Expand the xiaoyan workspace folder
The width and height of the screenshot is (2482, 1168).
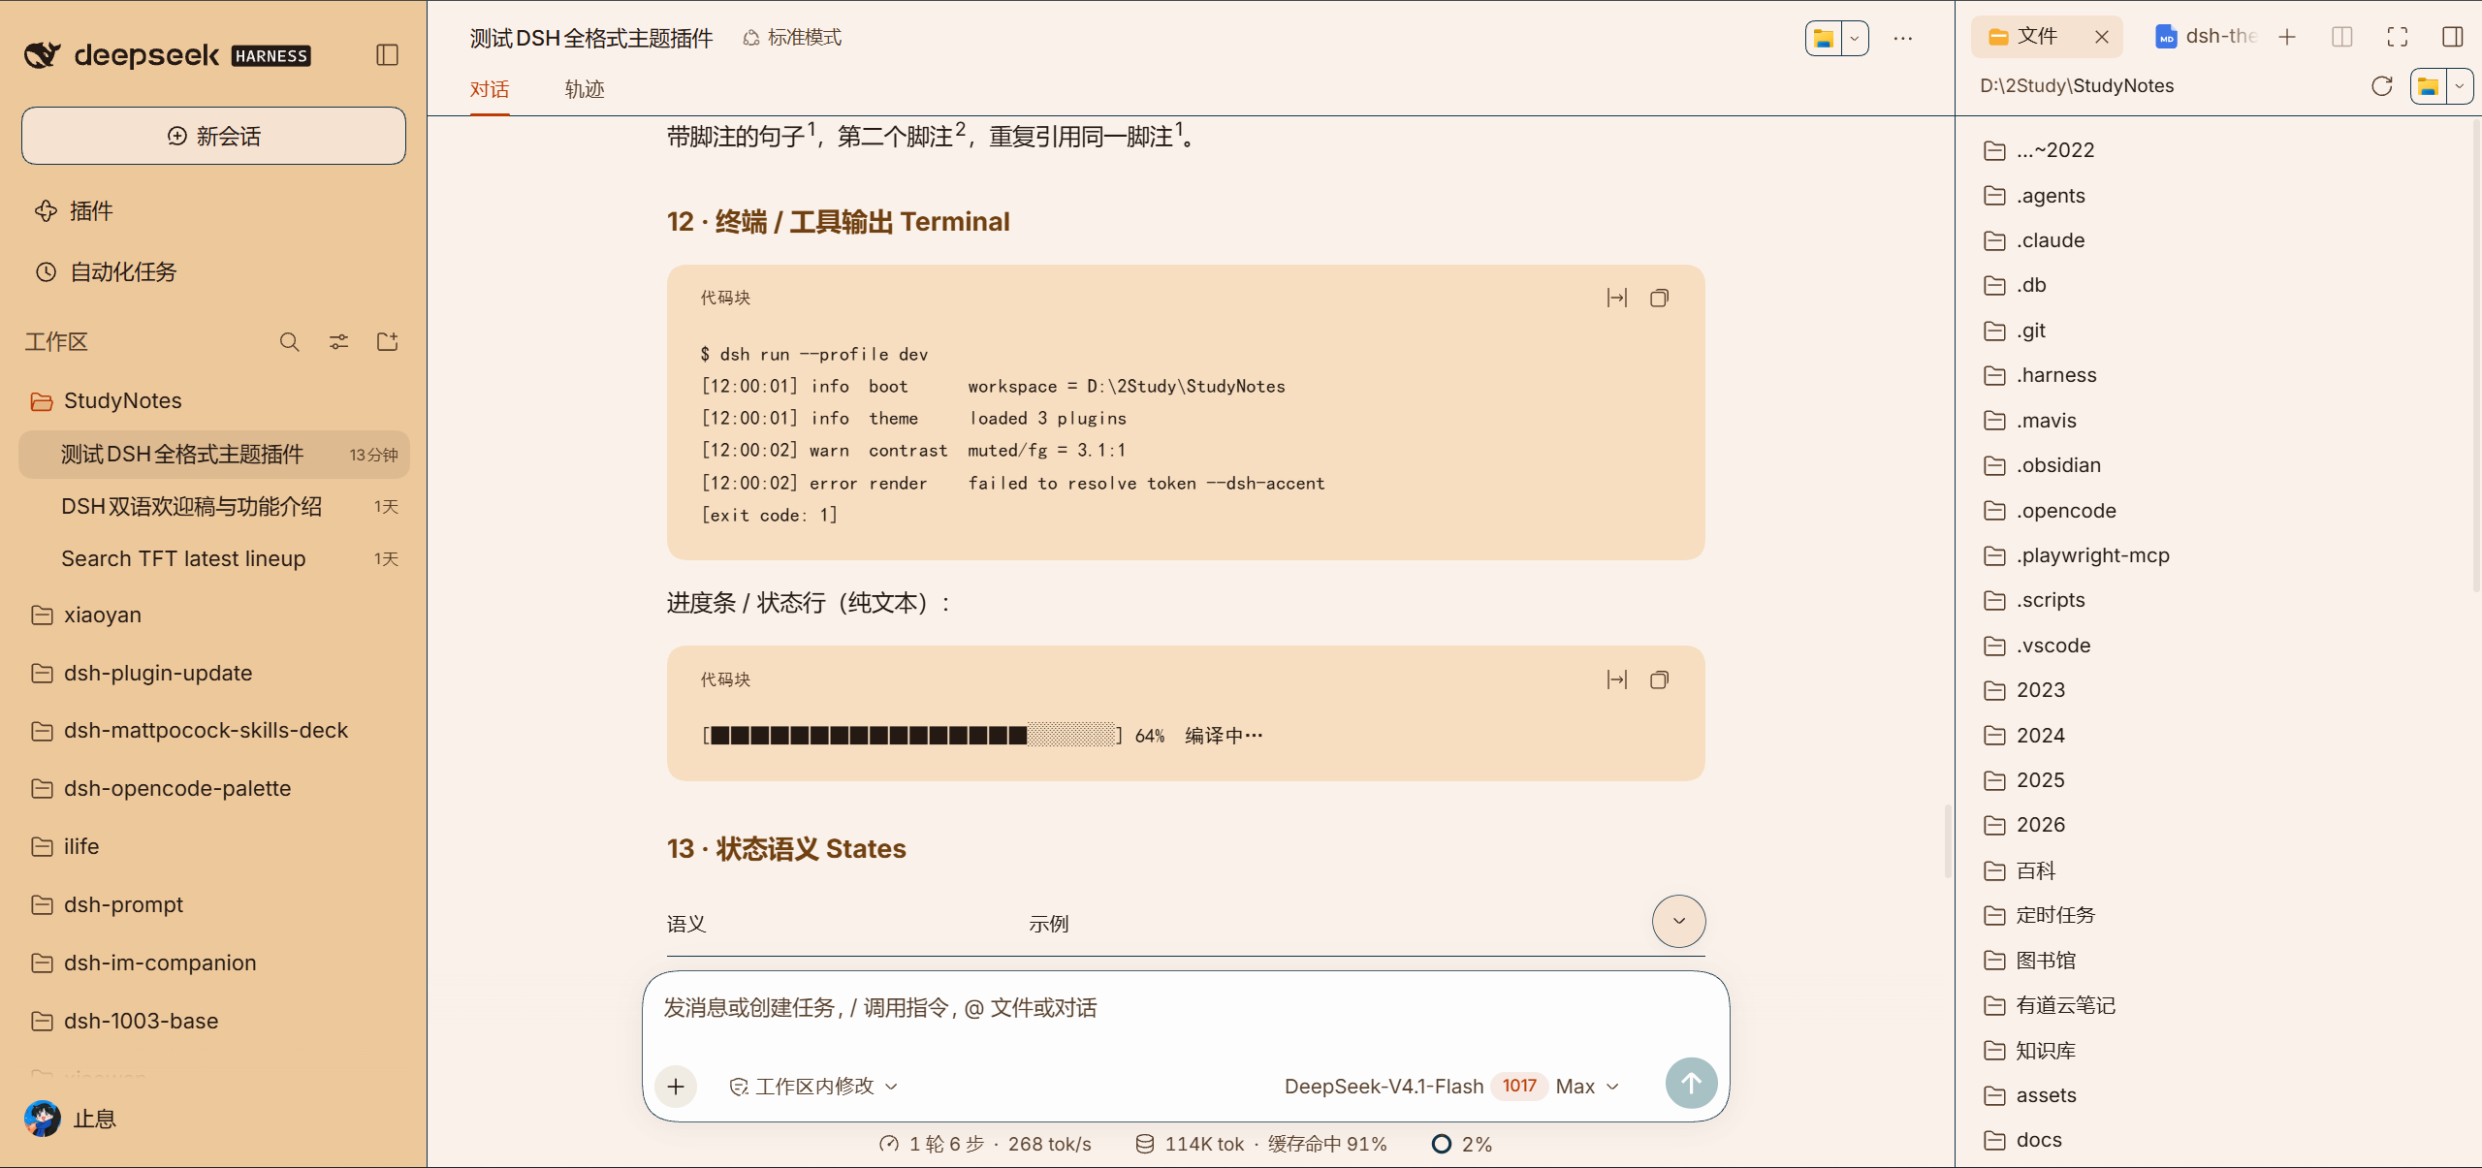coord(213,616)
